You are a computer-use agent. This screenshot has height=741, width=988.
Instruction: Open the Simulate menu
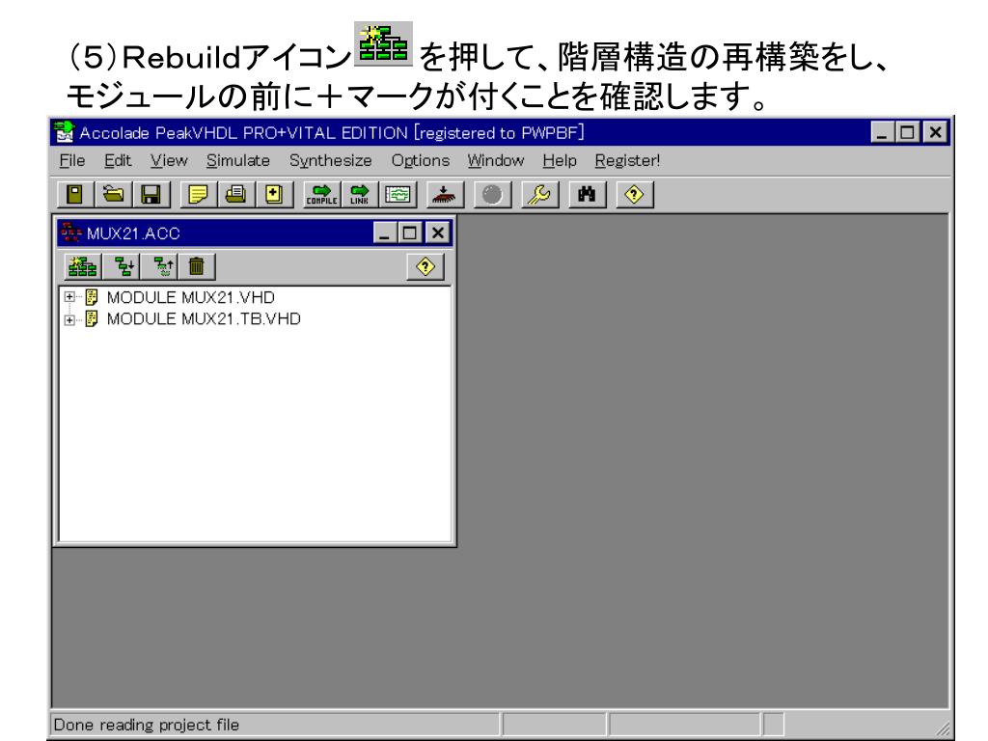(x=238, y=161)
